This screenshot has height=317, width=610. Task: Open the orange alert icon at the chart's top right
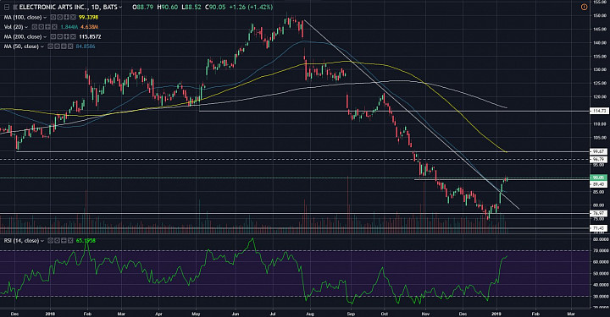584,7
